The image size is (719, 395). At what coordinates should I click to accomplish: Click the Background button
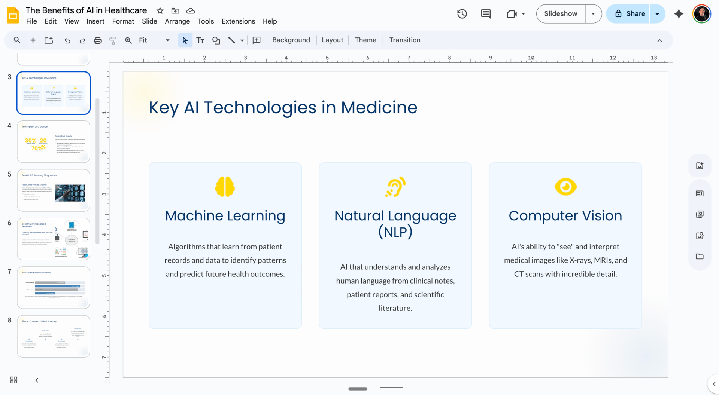[x=291, y=40]
